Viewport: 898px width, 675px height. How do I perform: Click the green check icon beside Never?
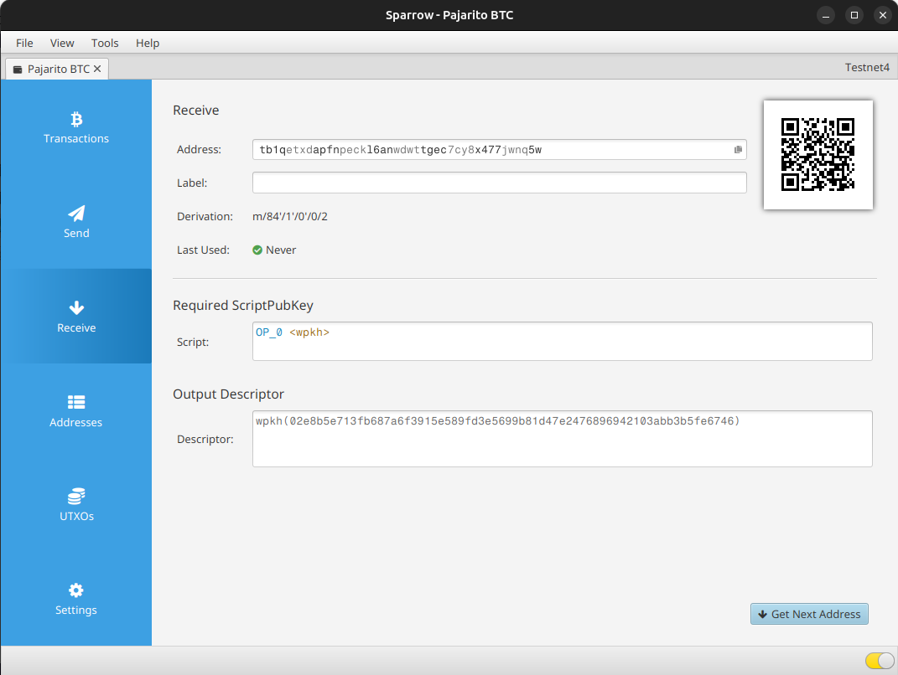(257, 250)
